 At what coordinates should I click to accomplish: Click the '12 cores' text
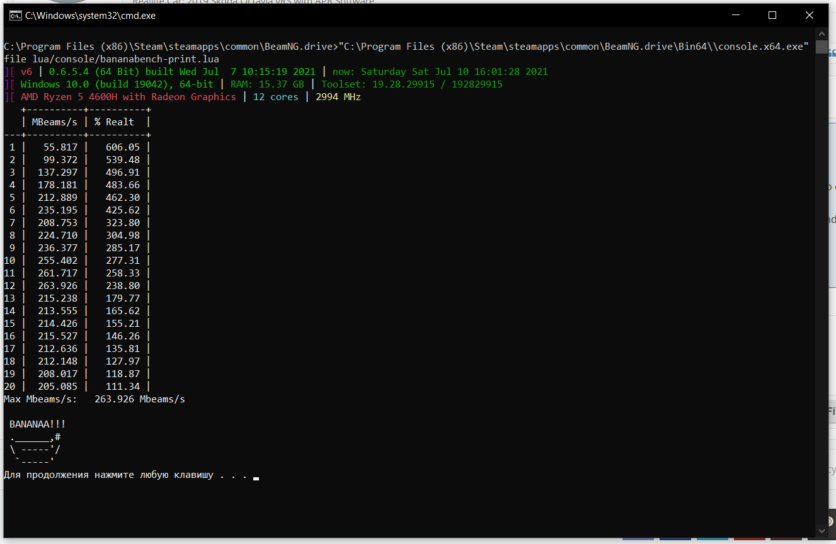[x=275, y=97]
